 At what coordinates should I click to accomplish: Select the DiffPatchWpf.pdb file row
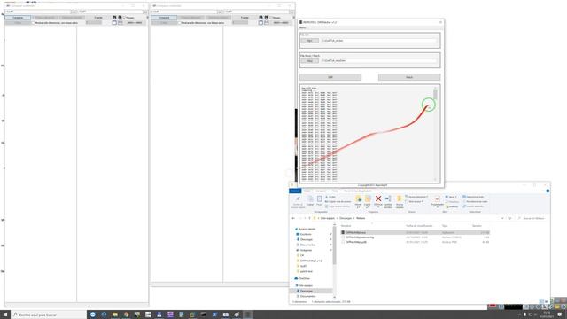tap(416, 242)
